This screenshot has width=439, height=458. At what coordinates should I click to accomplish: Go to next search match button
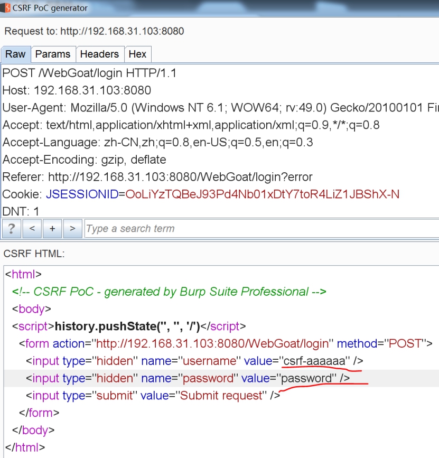coord(72,228)
